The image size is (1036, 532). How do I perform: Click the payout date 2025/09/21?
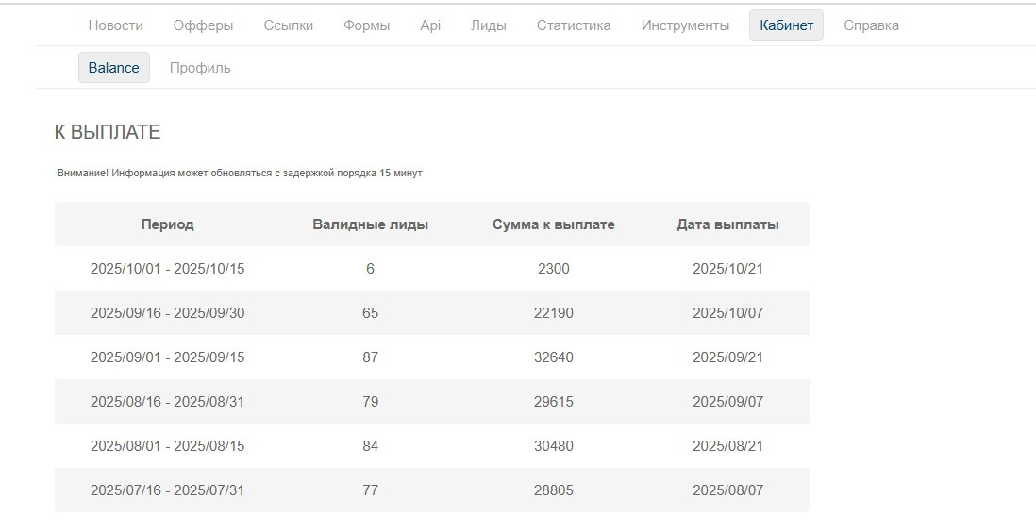tap(727, 357)
